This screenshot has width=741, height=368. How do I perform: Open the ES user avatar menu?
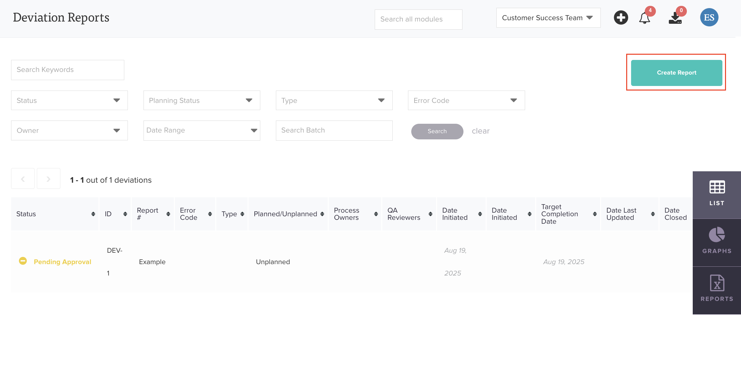pos(709,18)
